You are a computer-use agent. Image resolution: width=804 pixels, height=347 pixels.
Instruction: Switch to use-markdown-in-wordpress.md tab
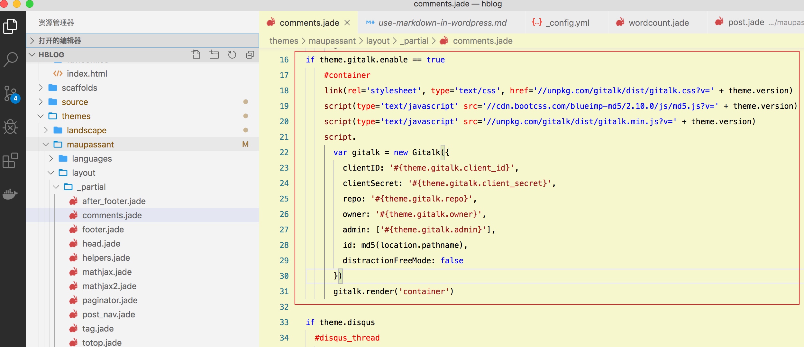pos(441,23)
